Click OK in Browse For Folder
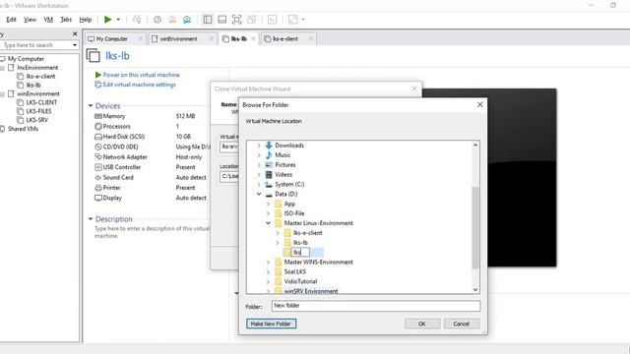 pyautogui.click(x=422, y=324)
